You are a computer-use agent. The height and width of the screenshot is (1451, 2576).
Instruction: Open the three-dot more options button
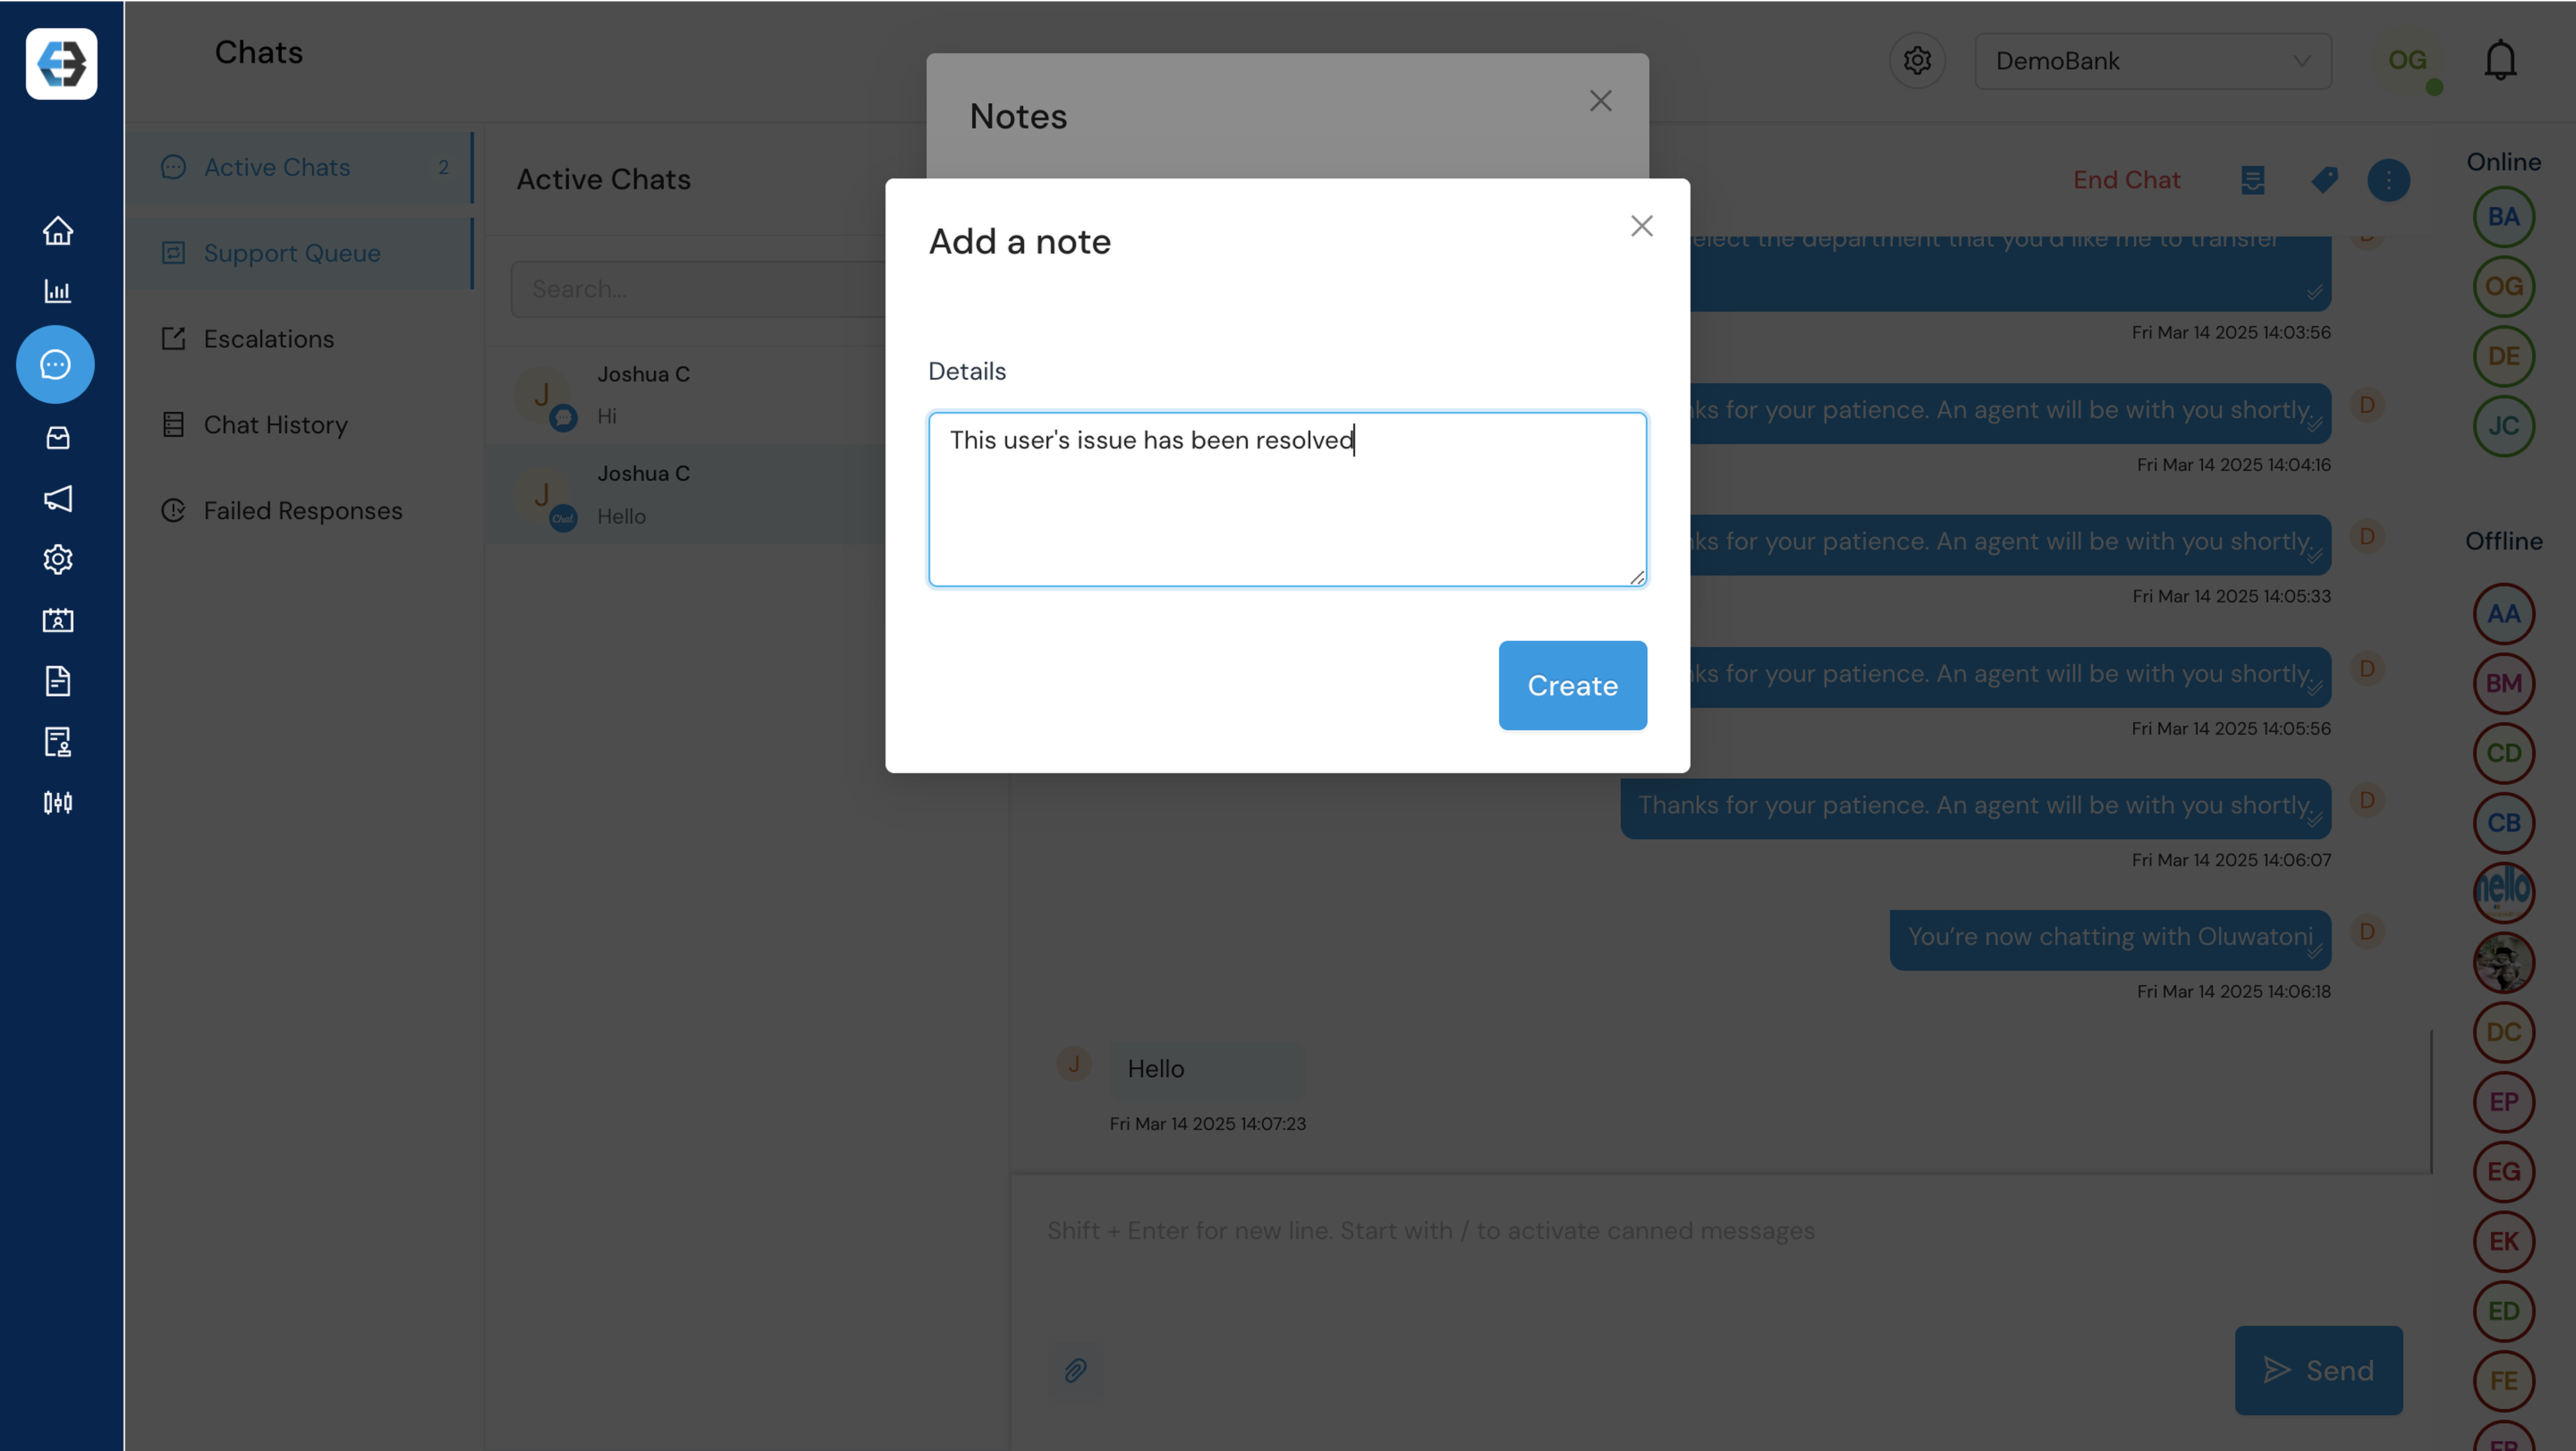[2388, 180]
